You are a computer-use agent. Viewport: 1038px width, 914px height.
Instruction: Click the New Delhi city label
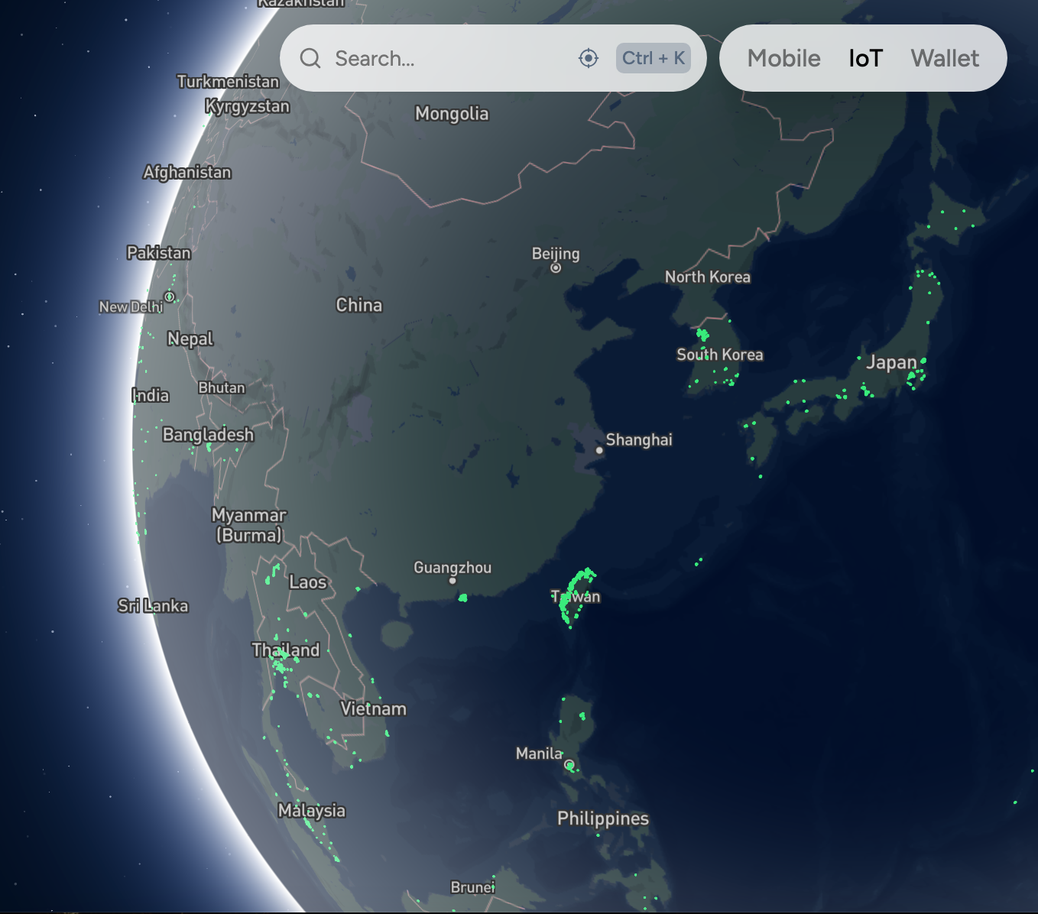point(131,306)
